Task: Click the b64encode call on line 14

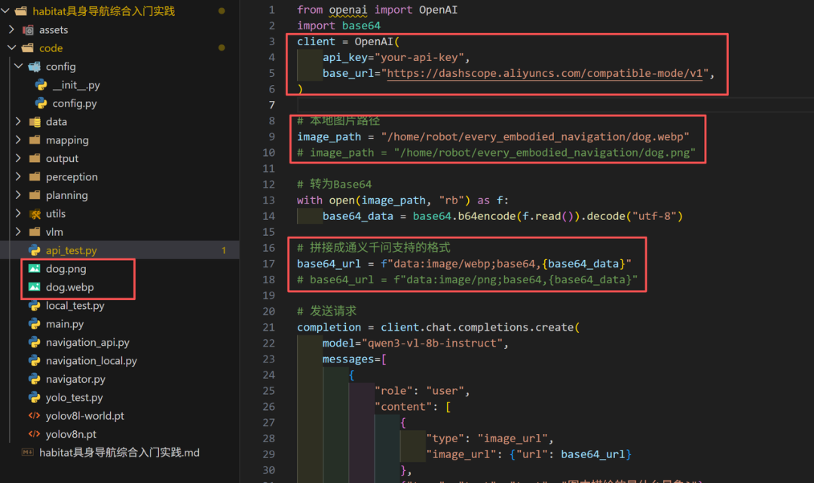Action: pyautogui.click(x=486, y=216)
